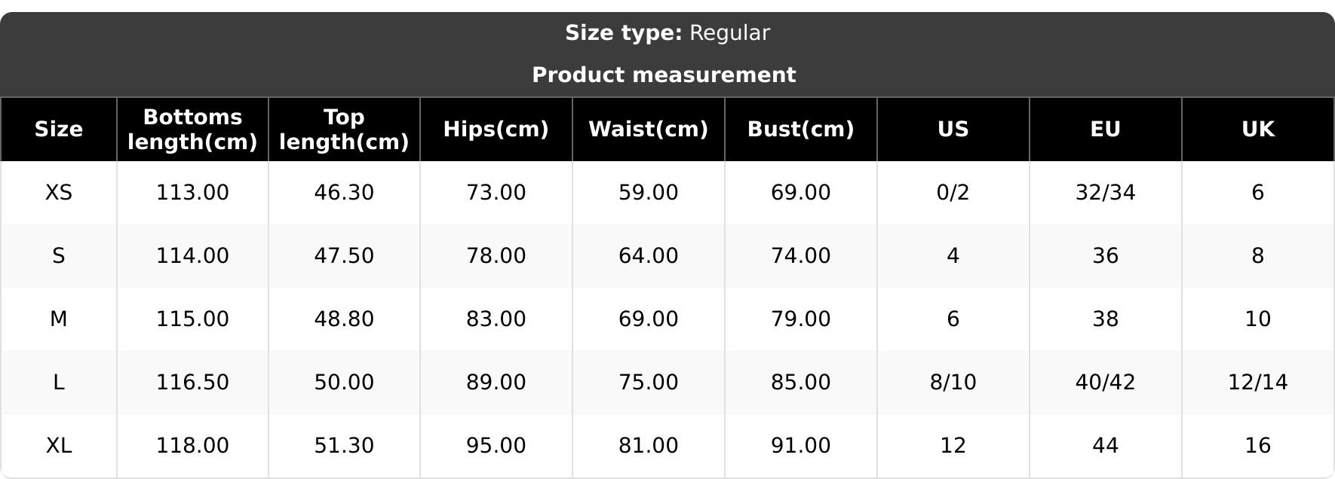Click the 0/2 US size cell
The image size is (1335, 479).
click(x=953, y=193)
